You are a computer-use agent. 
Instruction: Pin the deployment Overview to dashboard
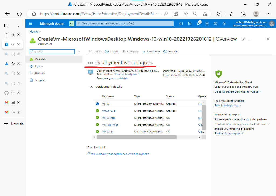point(243,39)
